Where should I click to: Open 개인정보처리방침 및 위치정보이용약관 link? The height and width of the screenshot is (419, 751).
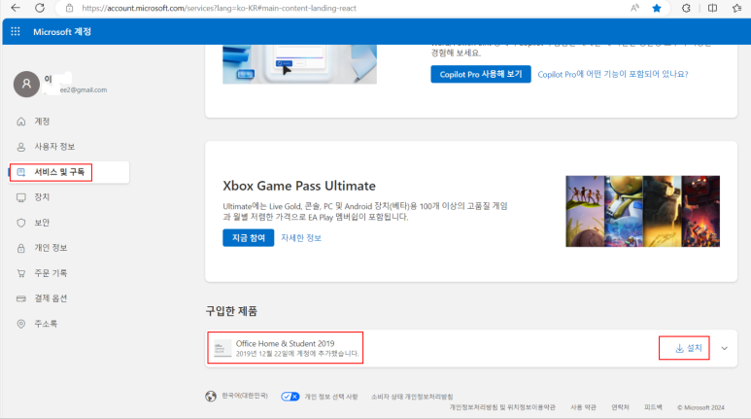(x=502, y=407)
